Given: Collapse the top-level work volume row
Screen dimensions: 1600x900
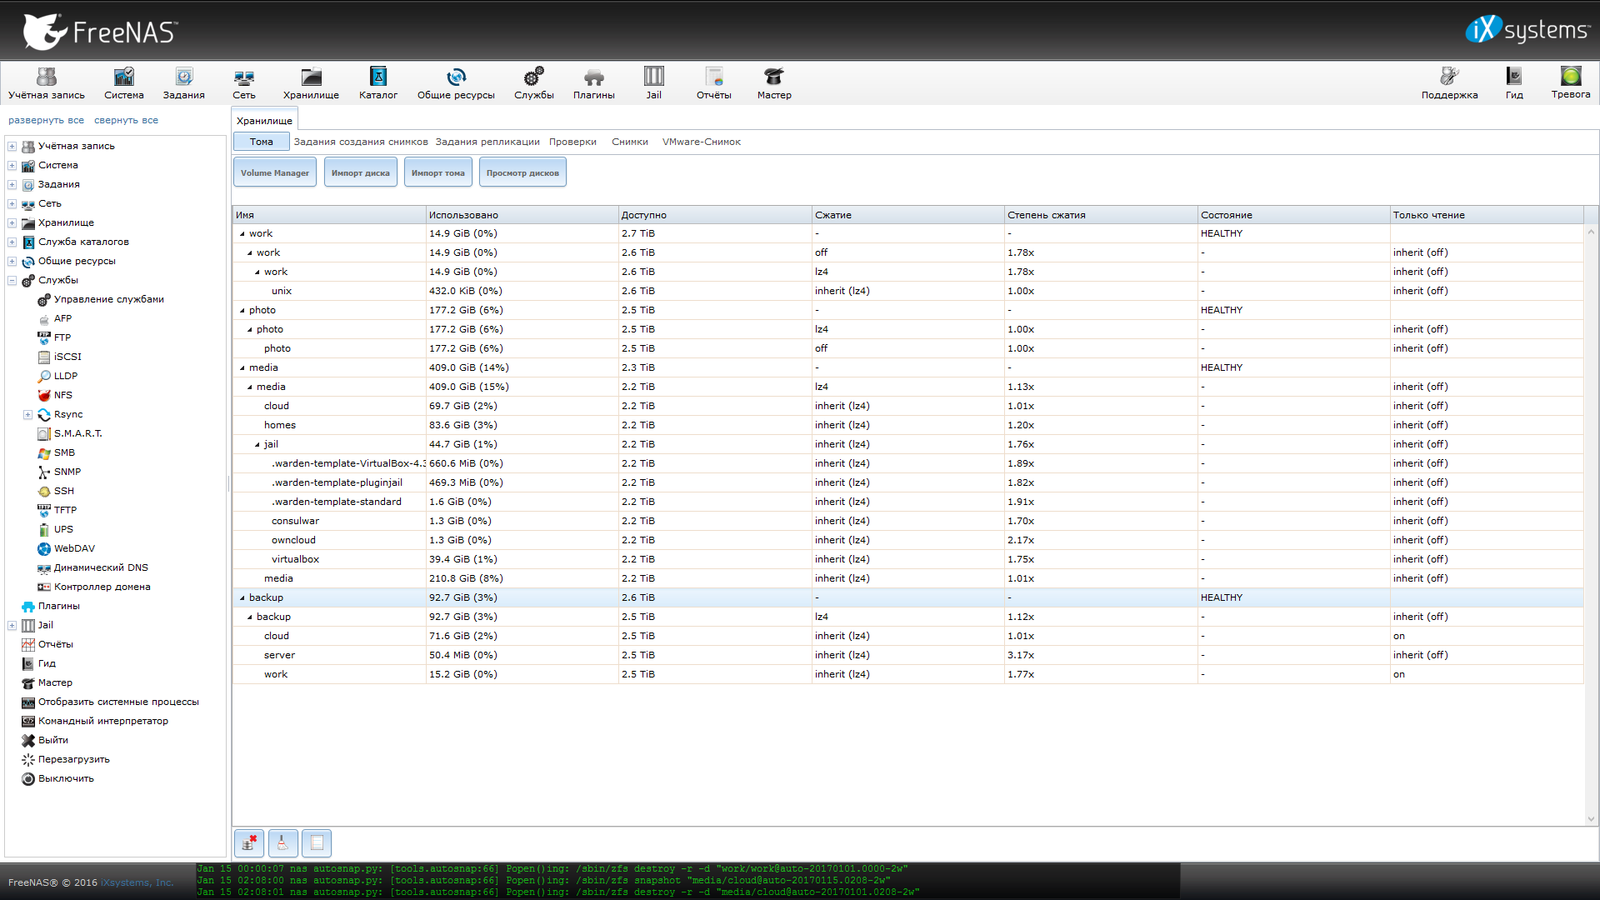Looking at the screenshot, I should tap(242, 234).
